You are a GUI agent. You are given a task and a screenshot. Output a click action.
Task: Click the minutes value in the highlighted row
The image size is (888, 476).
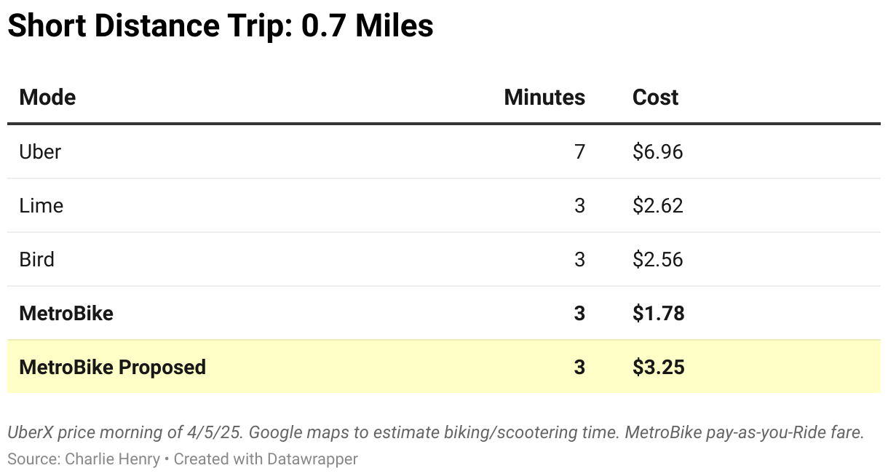coord(579,368)
